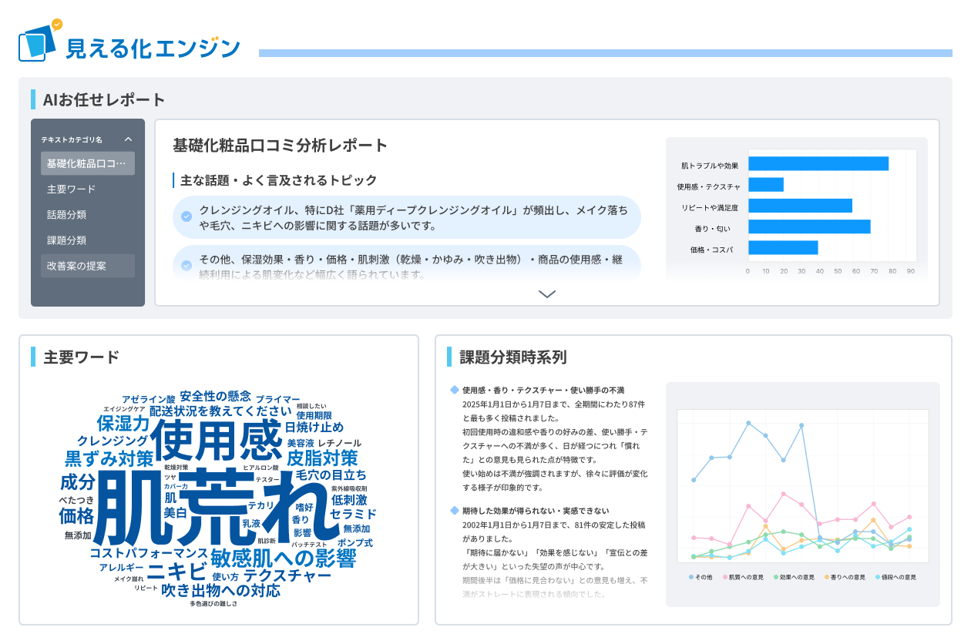Expand the report details with the down chevron
Screen dimensions: 971x644
(x=547, y=293)
